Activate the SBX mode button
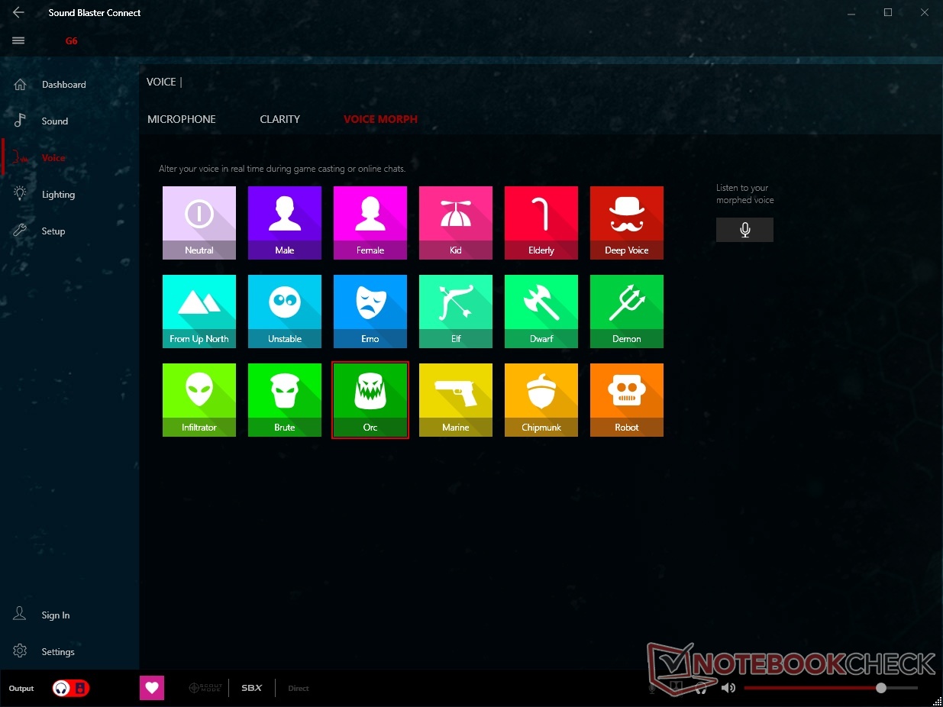 tap(252, 688)
